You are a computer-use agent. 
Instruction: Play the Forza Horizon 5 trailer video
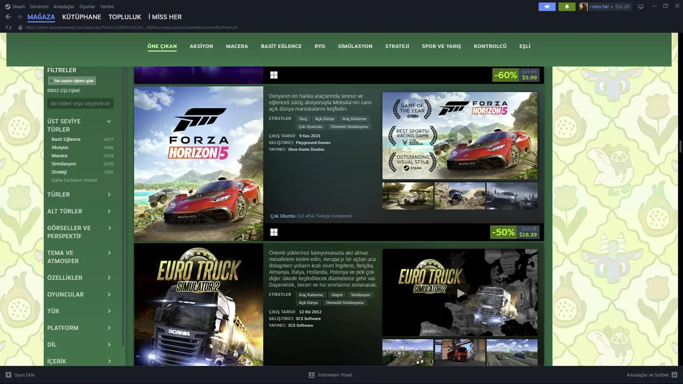(460, 136)
